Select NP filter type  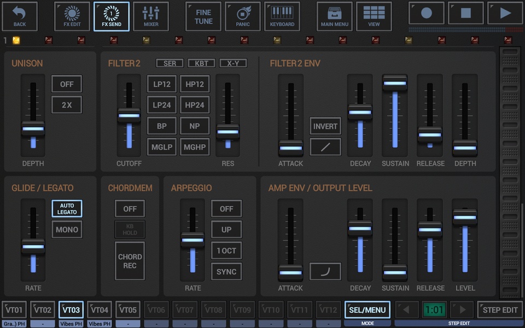[195, 126]
